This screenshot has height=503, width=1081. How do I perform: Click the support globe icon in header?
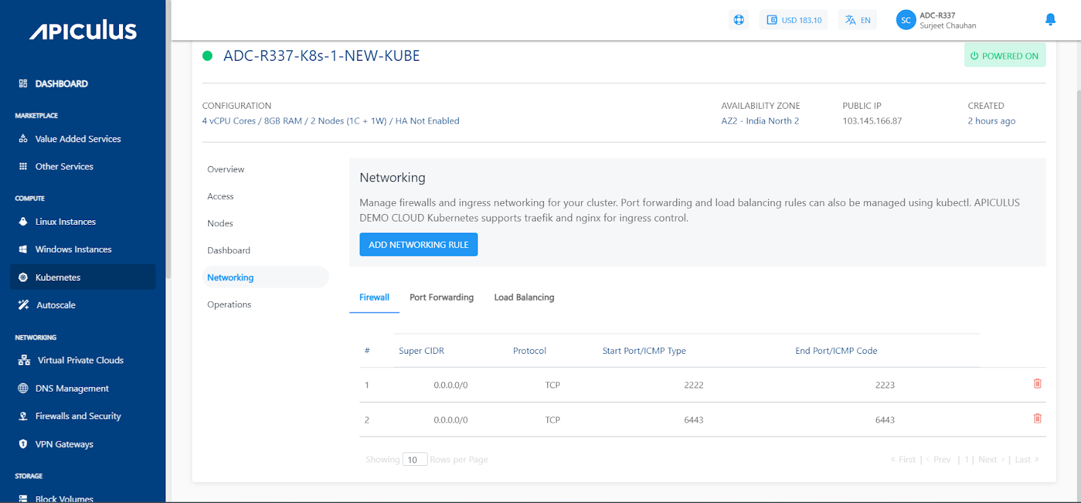(x=739, y=20)
